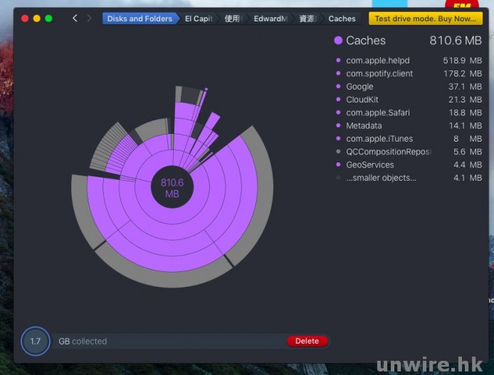Click the back navigation arrow

coord(75,19)
